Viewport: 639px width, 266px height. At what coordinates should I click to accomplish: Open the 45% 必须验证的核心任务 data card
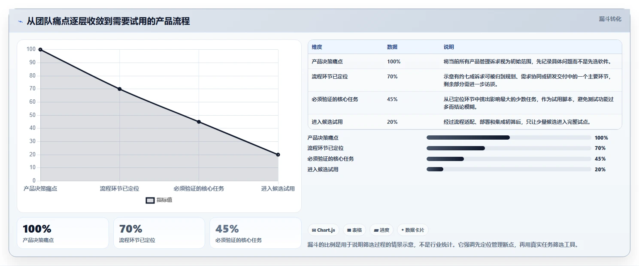tap(255, 233)
